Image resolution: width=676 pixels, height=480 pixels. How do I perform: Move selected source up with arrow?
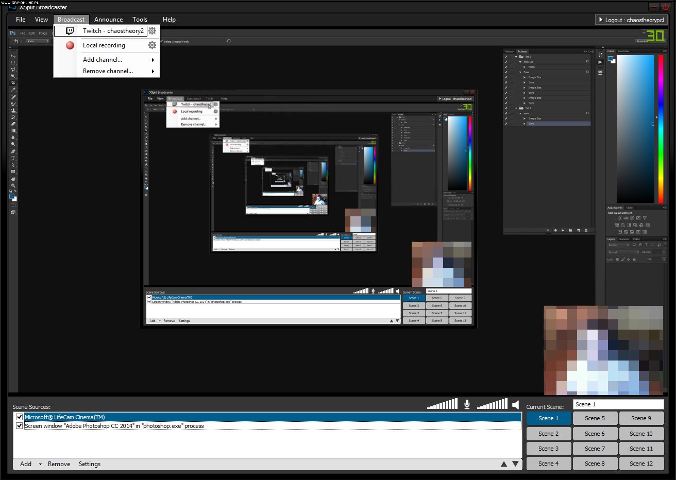504,464
